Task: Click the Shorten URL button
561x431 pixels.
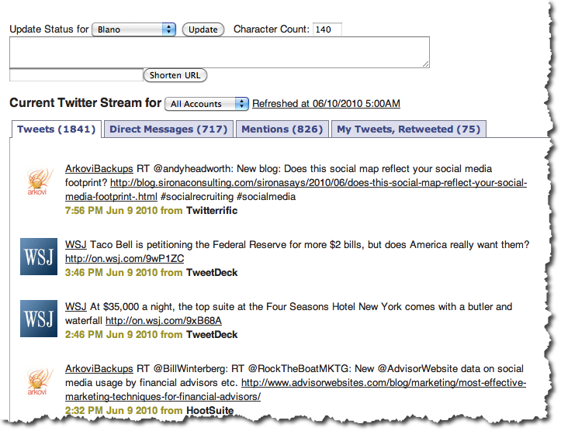Action: pos(175,75)
